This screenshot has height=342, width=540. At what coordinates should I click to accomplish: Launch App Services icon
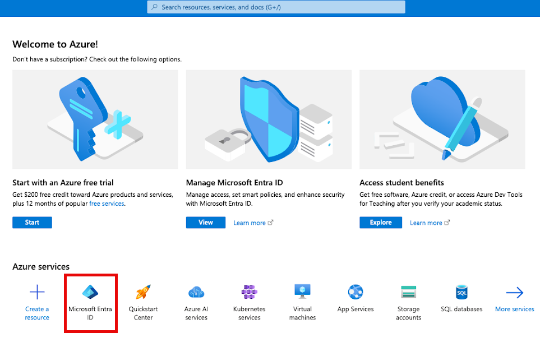coord(356,292)
